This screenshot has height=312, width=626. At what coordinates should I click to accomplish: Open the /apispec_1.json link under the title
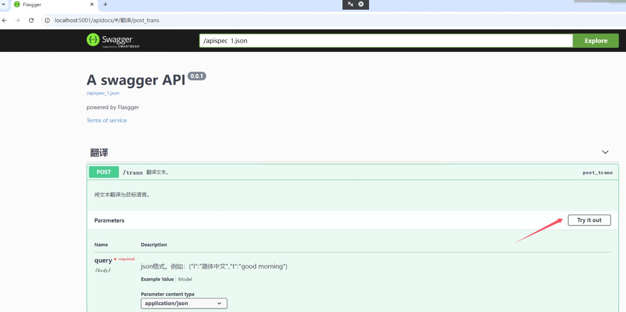pos(103,93)
